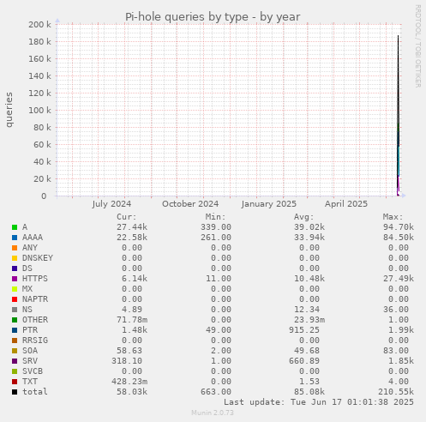Screen dimensions: 426x422
Task: Click the 'Max:' column header
Action: point(393,217)
